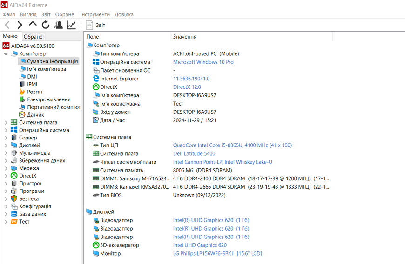Image resolution: width=405 pixels, height=264 pixels.
Task: Open the Довідка menu
Action: [x=124, y=14]
